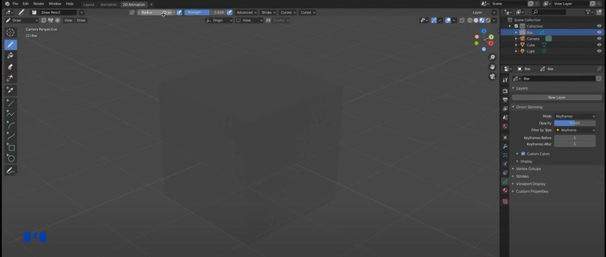Switch to the Layout workspace tab
606x257 pixels.
click(89, 4)
